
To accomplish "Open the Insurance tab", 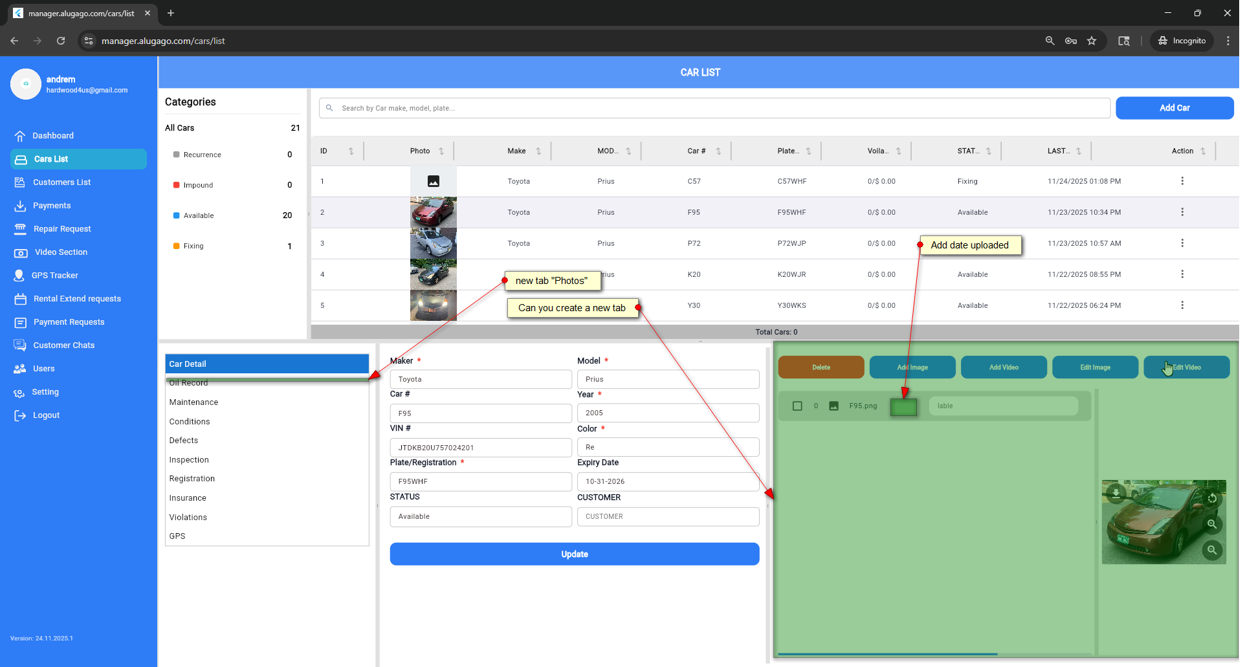I will 188,498.
